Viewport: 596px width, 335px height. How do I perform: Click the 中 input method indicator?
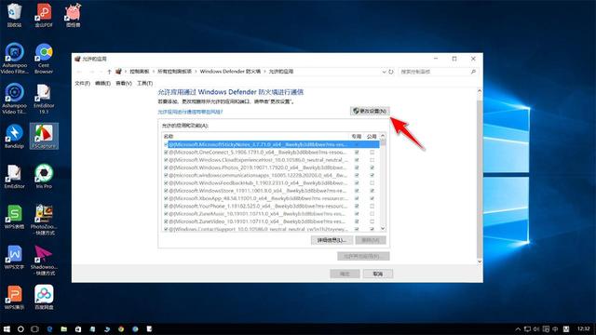pyautogui.click(x=555, y=328)
